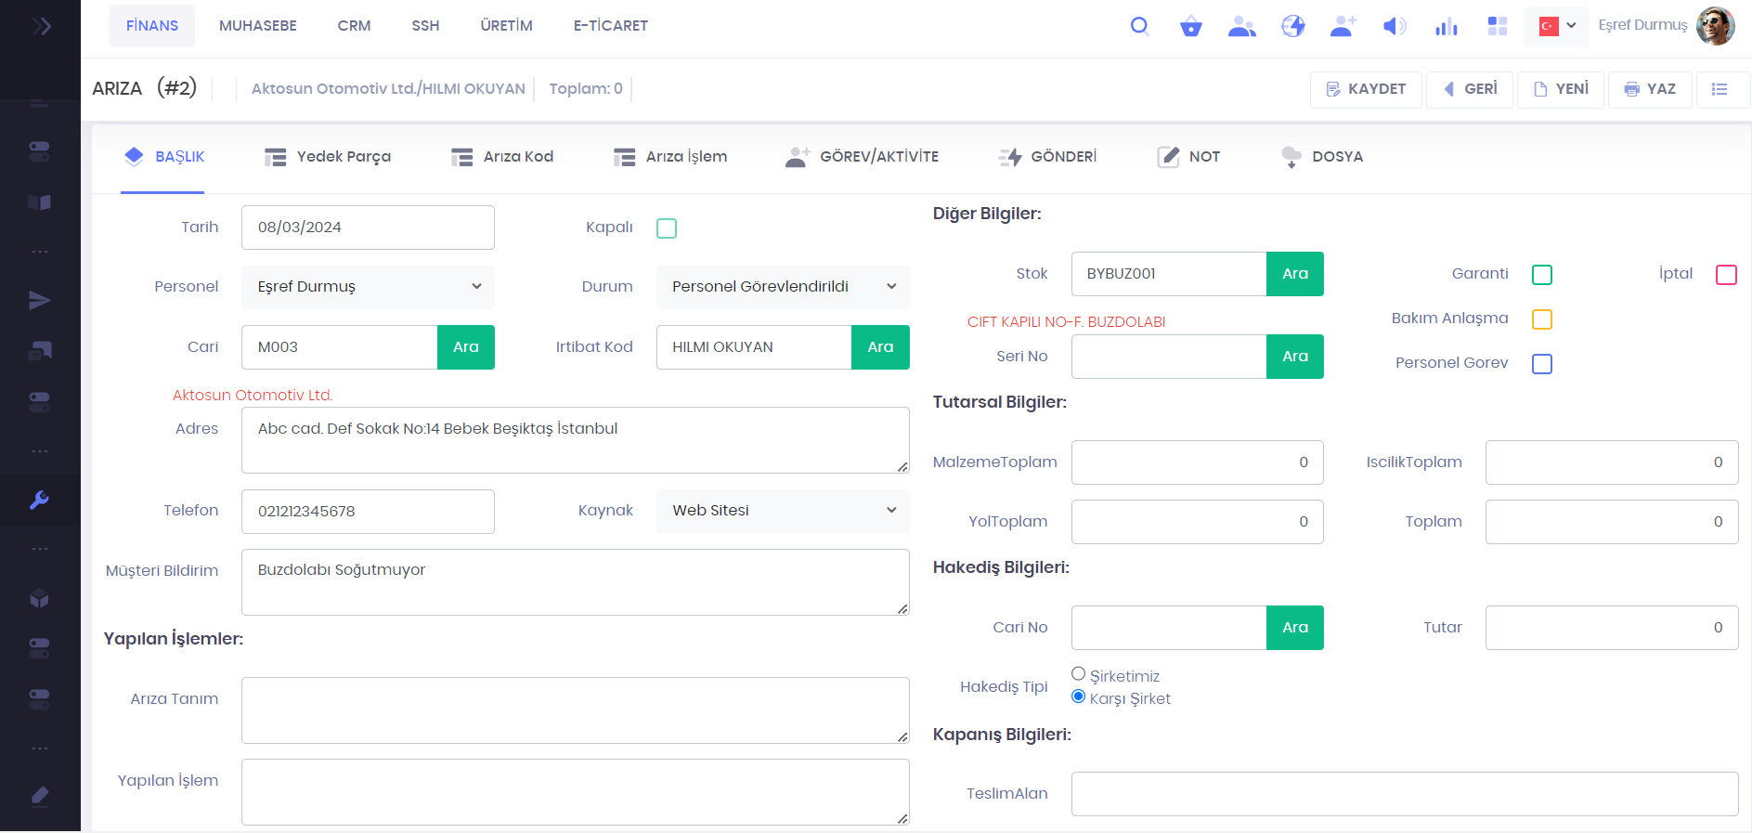Click the wrench icon in left sidebar
The image size is (1752, 833).
pos(39,500)
